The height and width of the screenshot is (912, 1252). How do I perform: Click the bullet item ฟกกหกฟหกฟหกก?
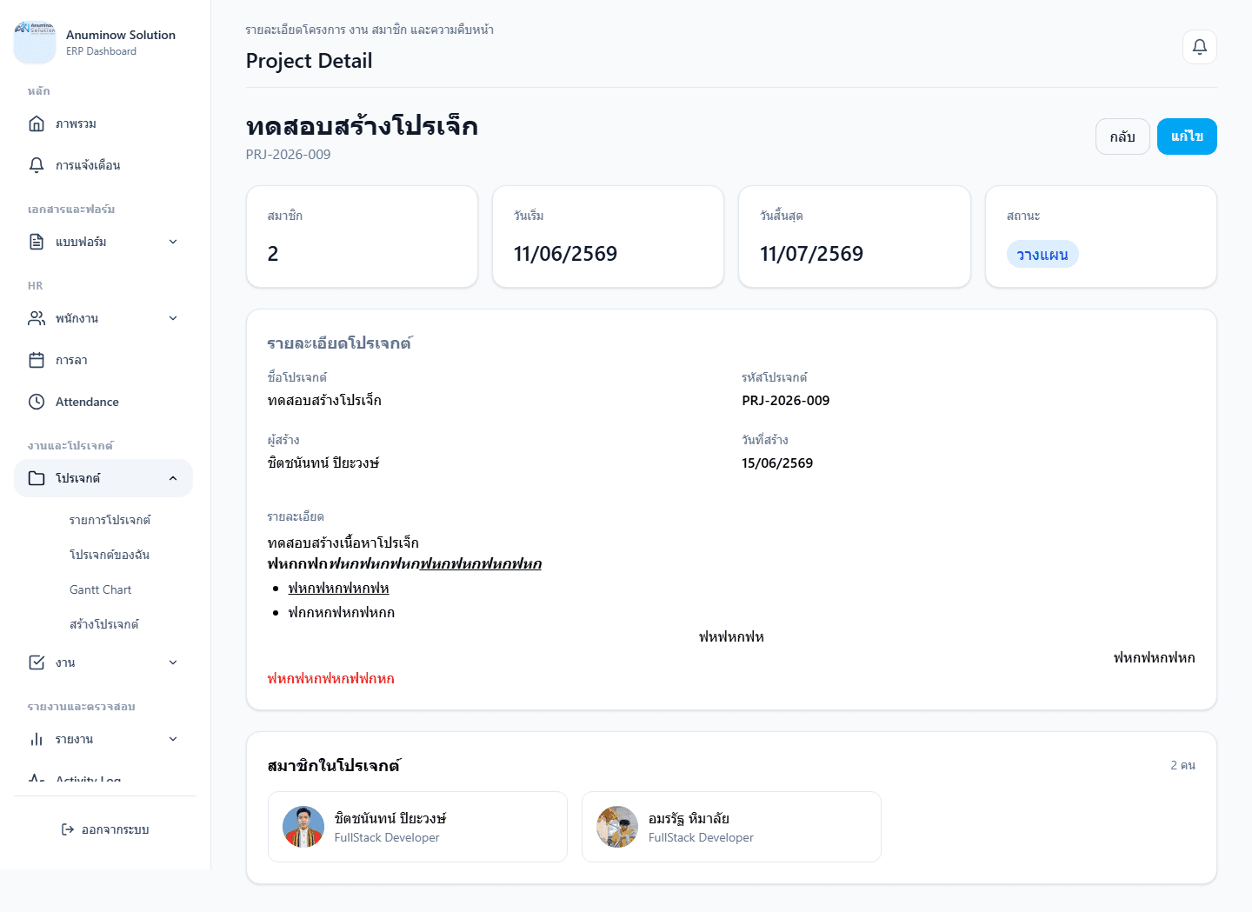(342, 613)
